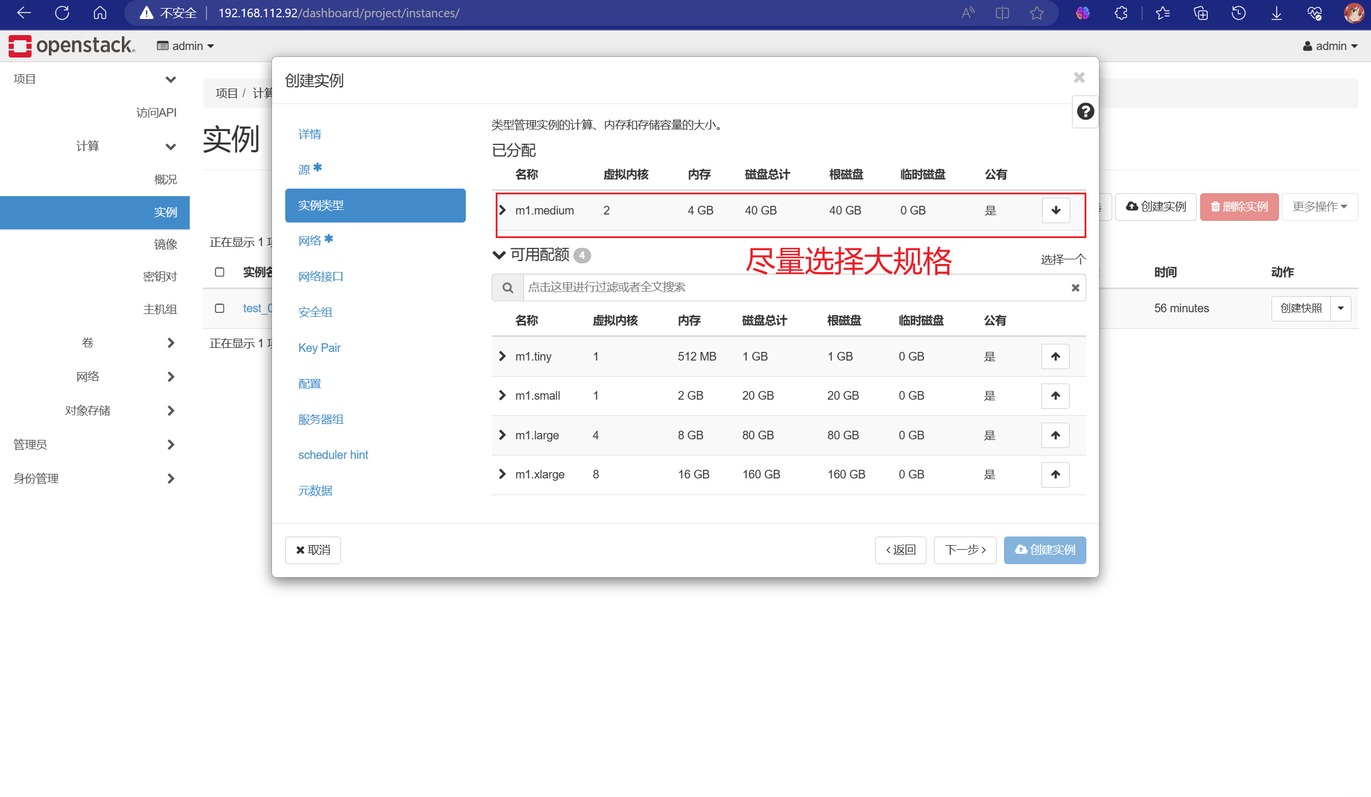Click the search magnifier icon in filter
Viewport: 1371px width, 797px height.
[x=507, y=288]
